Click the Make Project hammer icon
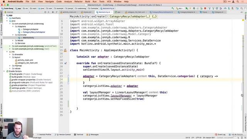This screenshot has height=139, width=247. tap(173, 8)
